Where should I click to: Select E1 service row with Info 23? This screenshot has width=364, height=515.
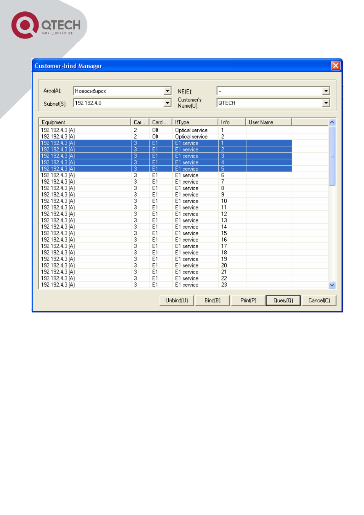click(166, 285)
